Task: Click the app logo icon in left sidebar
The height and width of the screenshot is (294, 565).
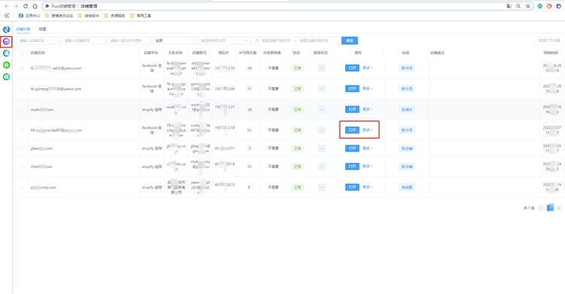Action: 6,29
